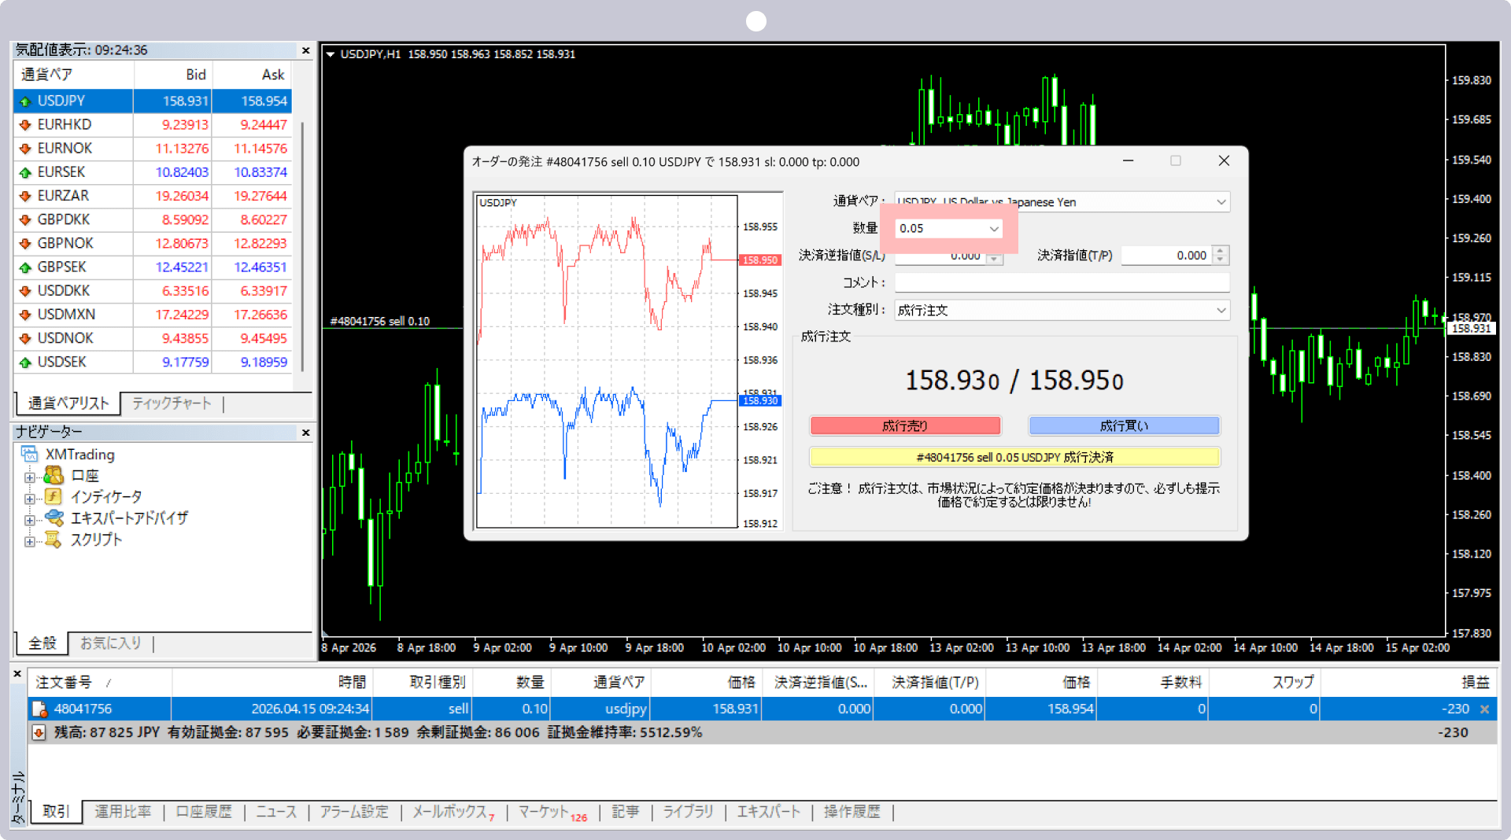Click the blue 成行買い button
1511x840 pixels.
pyautogui.click(x=1124, y=426)
